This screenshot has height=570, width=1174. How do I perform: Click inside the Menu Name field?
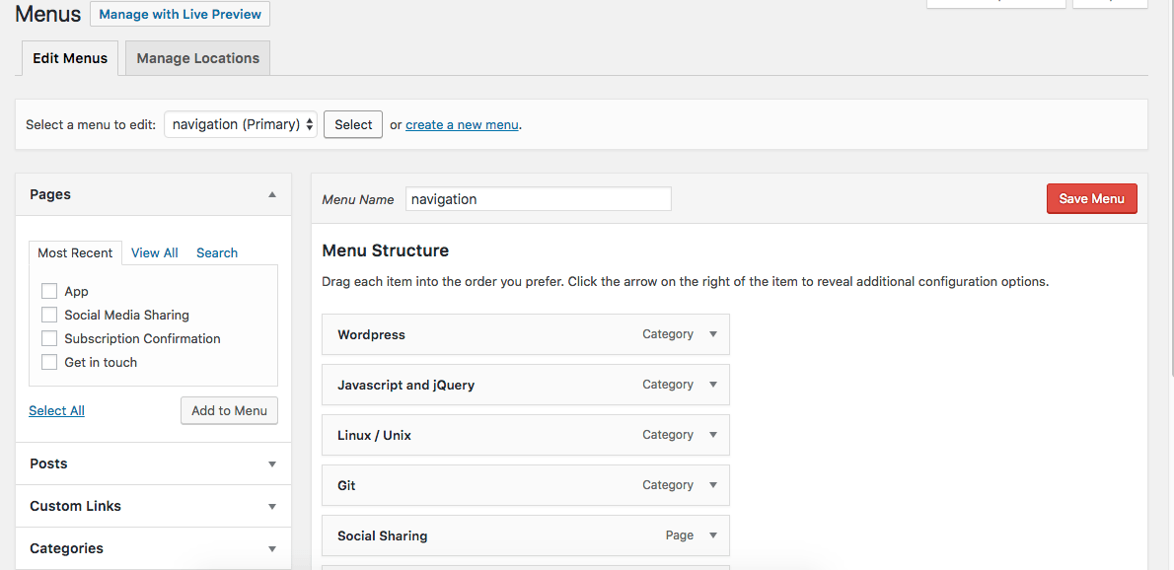pos(538,198)
